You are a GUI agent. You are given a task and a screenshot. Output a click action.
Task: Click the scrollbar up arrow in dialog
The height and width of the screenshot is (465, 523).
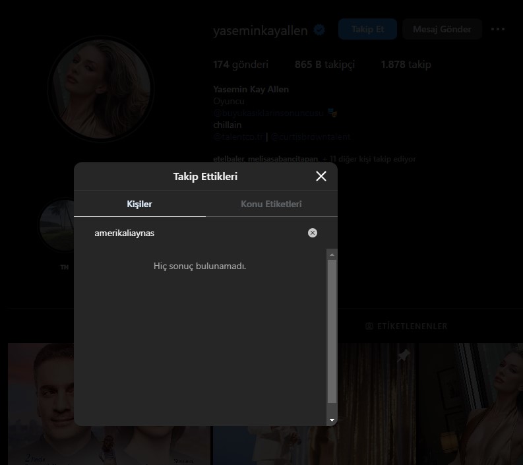(332, 255)
